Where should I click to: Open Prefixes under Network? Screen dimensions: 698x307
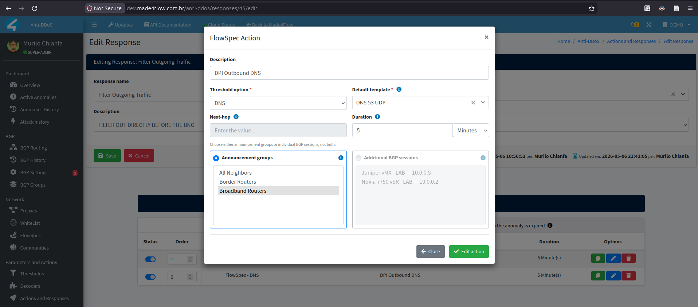[28, 211]
